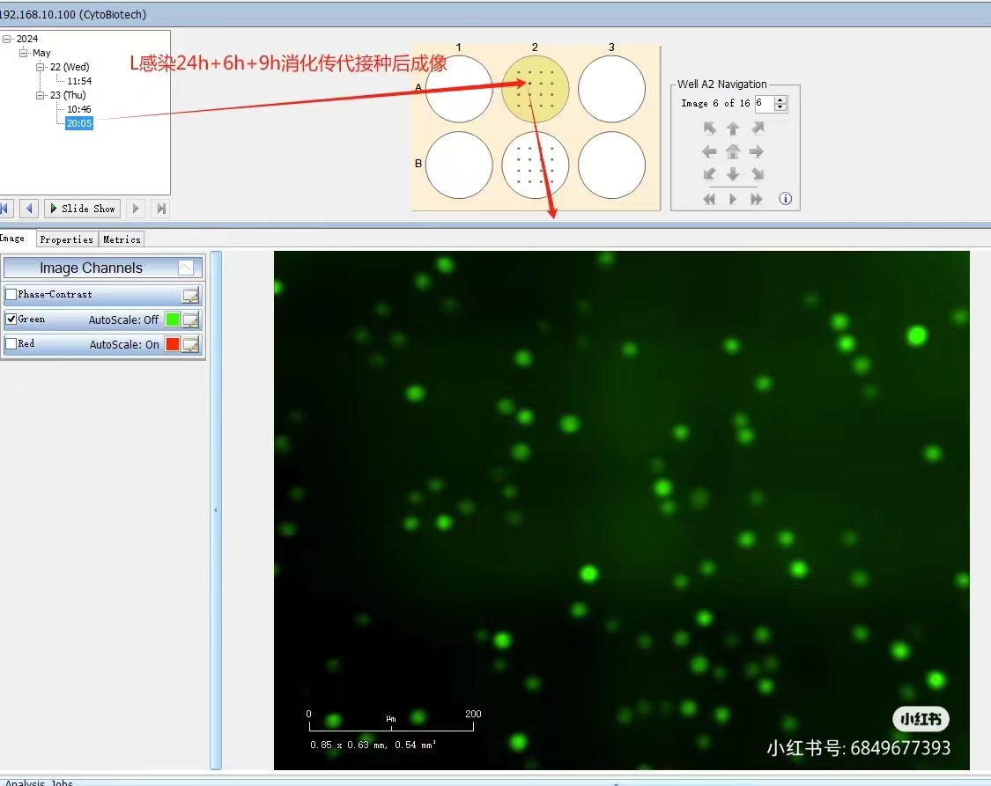This screenshot has width=991, height=786.
Task: Go to home position in well navigation
Action: tap(733, 151)
